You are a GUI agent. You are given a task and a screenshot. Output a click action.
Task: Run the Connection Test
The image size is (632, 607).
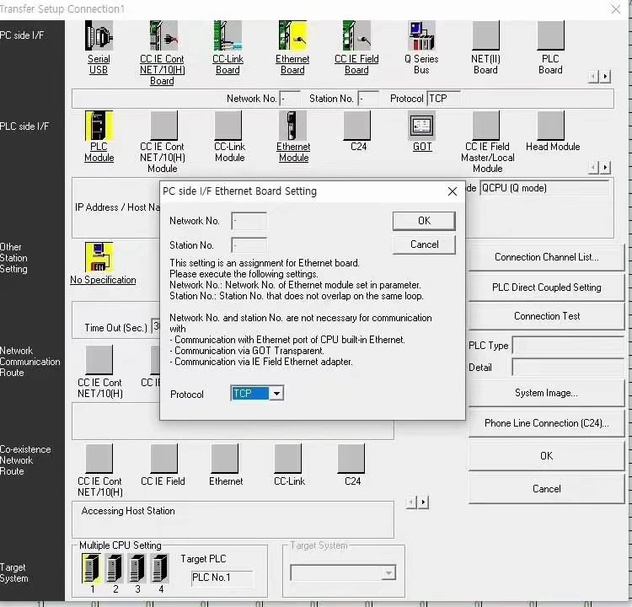546,316
